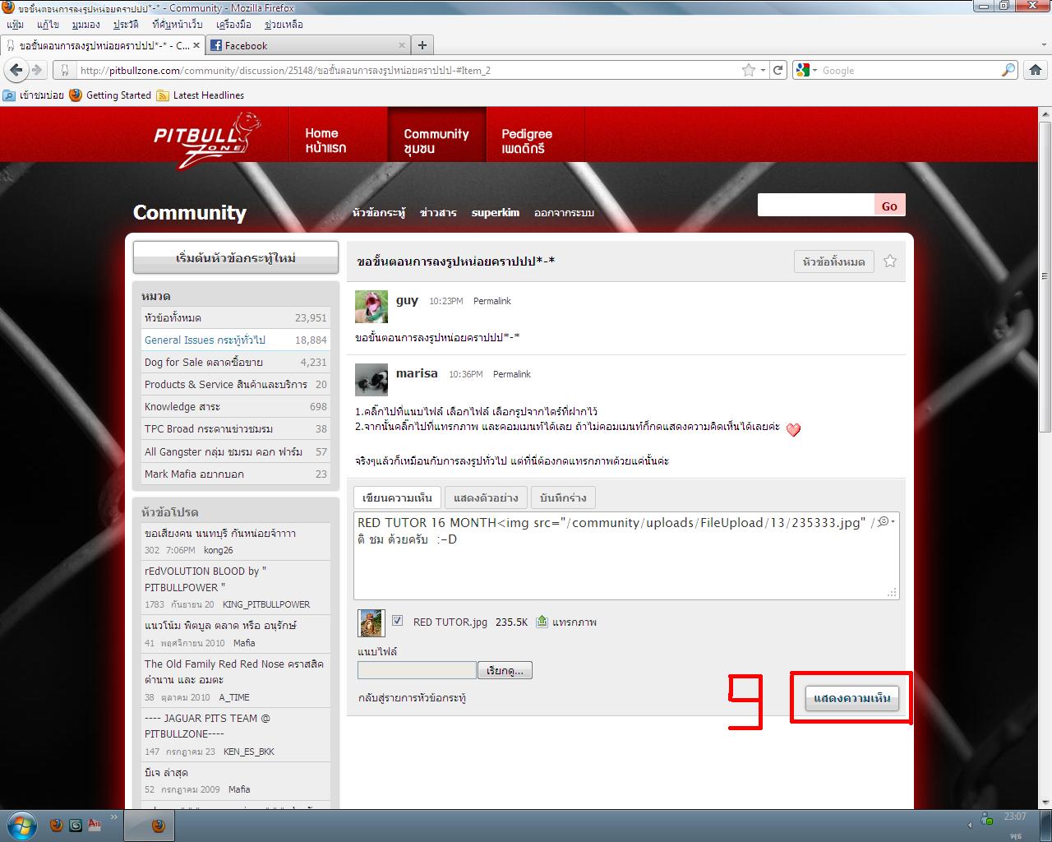Viewport: 1052px width, 842px height.
Task: Bookmark this discussion with the star icon
Action: tap(889, 261)
